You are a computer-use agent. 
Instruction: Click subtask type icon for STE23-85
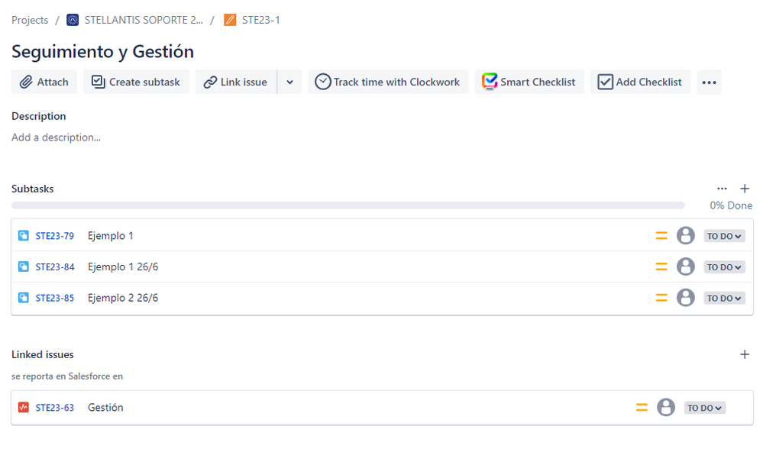(x=24, y=298)
